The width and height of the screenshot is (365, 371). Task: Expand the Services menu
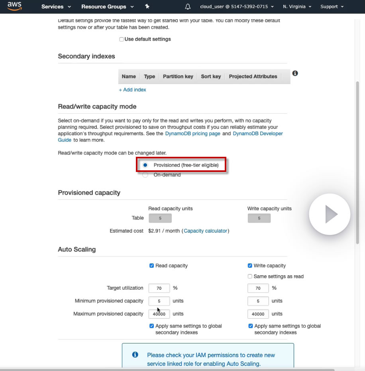tap(56, 7)
